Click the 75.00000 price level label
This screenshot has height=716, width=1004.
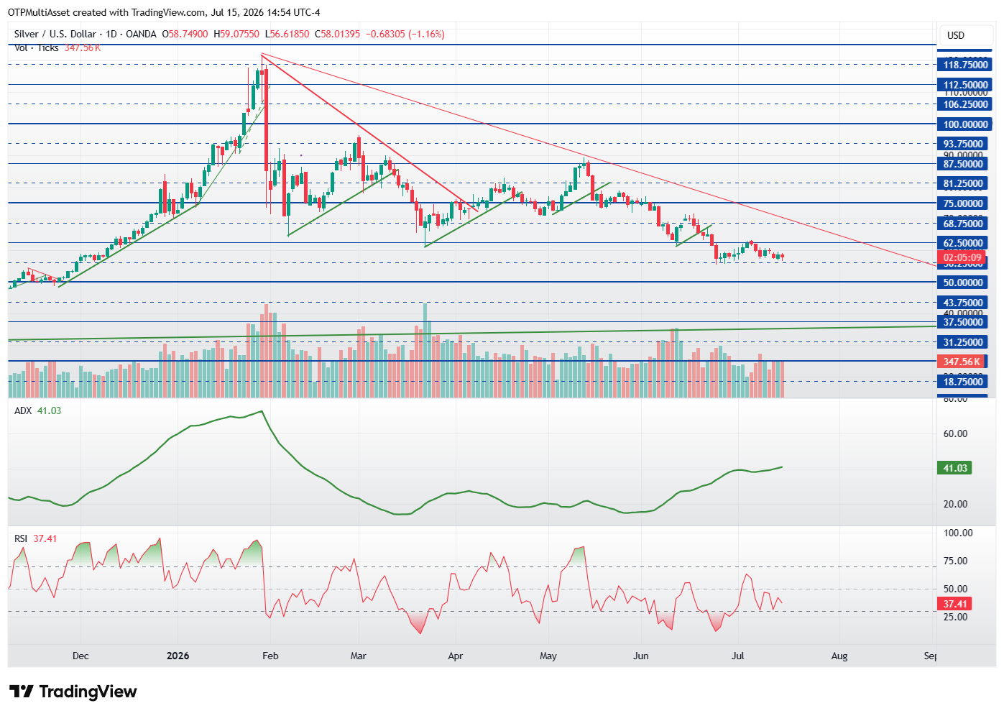coord(963,203)
